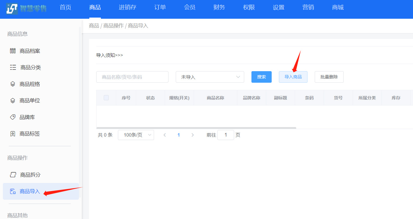The height and width of the screenshot is (219, 413).
Task: Click the 批量删除 button
Action: [329, 77]
